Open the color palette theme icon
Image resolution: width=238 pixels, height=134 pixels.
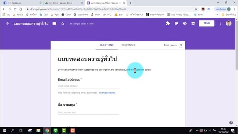tap(176, 23)
